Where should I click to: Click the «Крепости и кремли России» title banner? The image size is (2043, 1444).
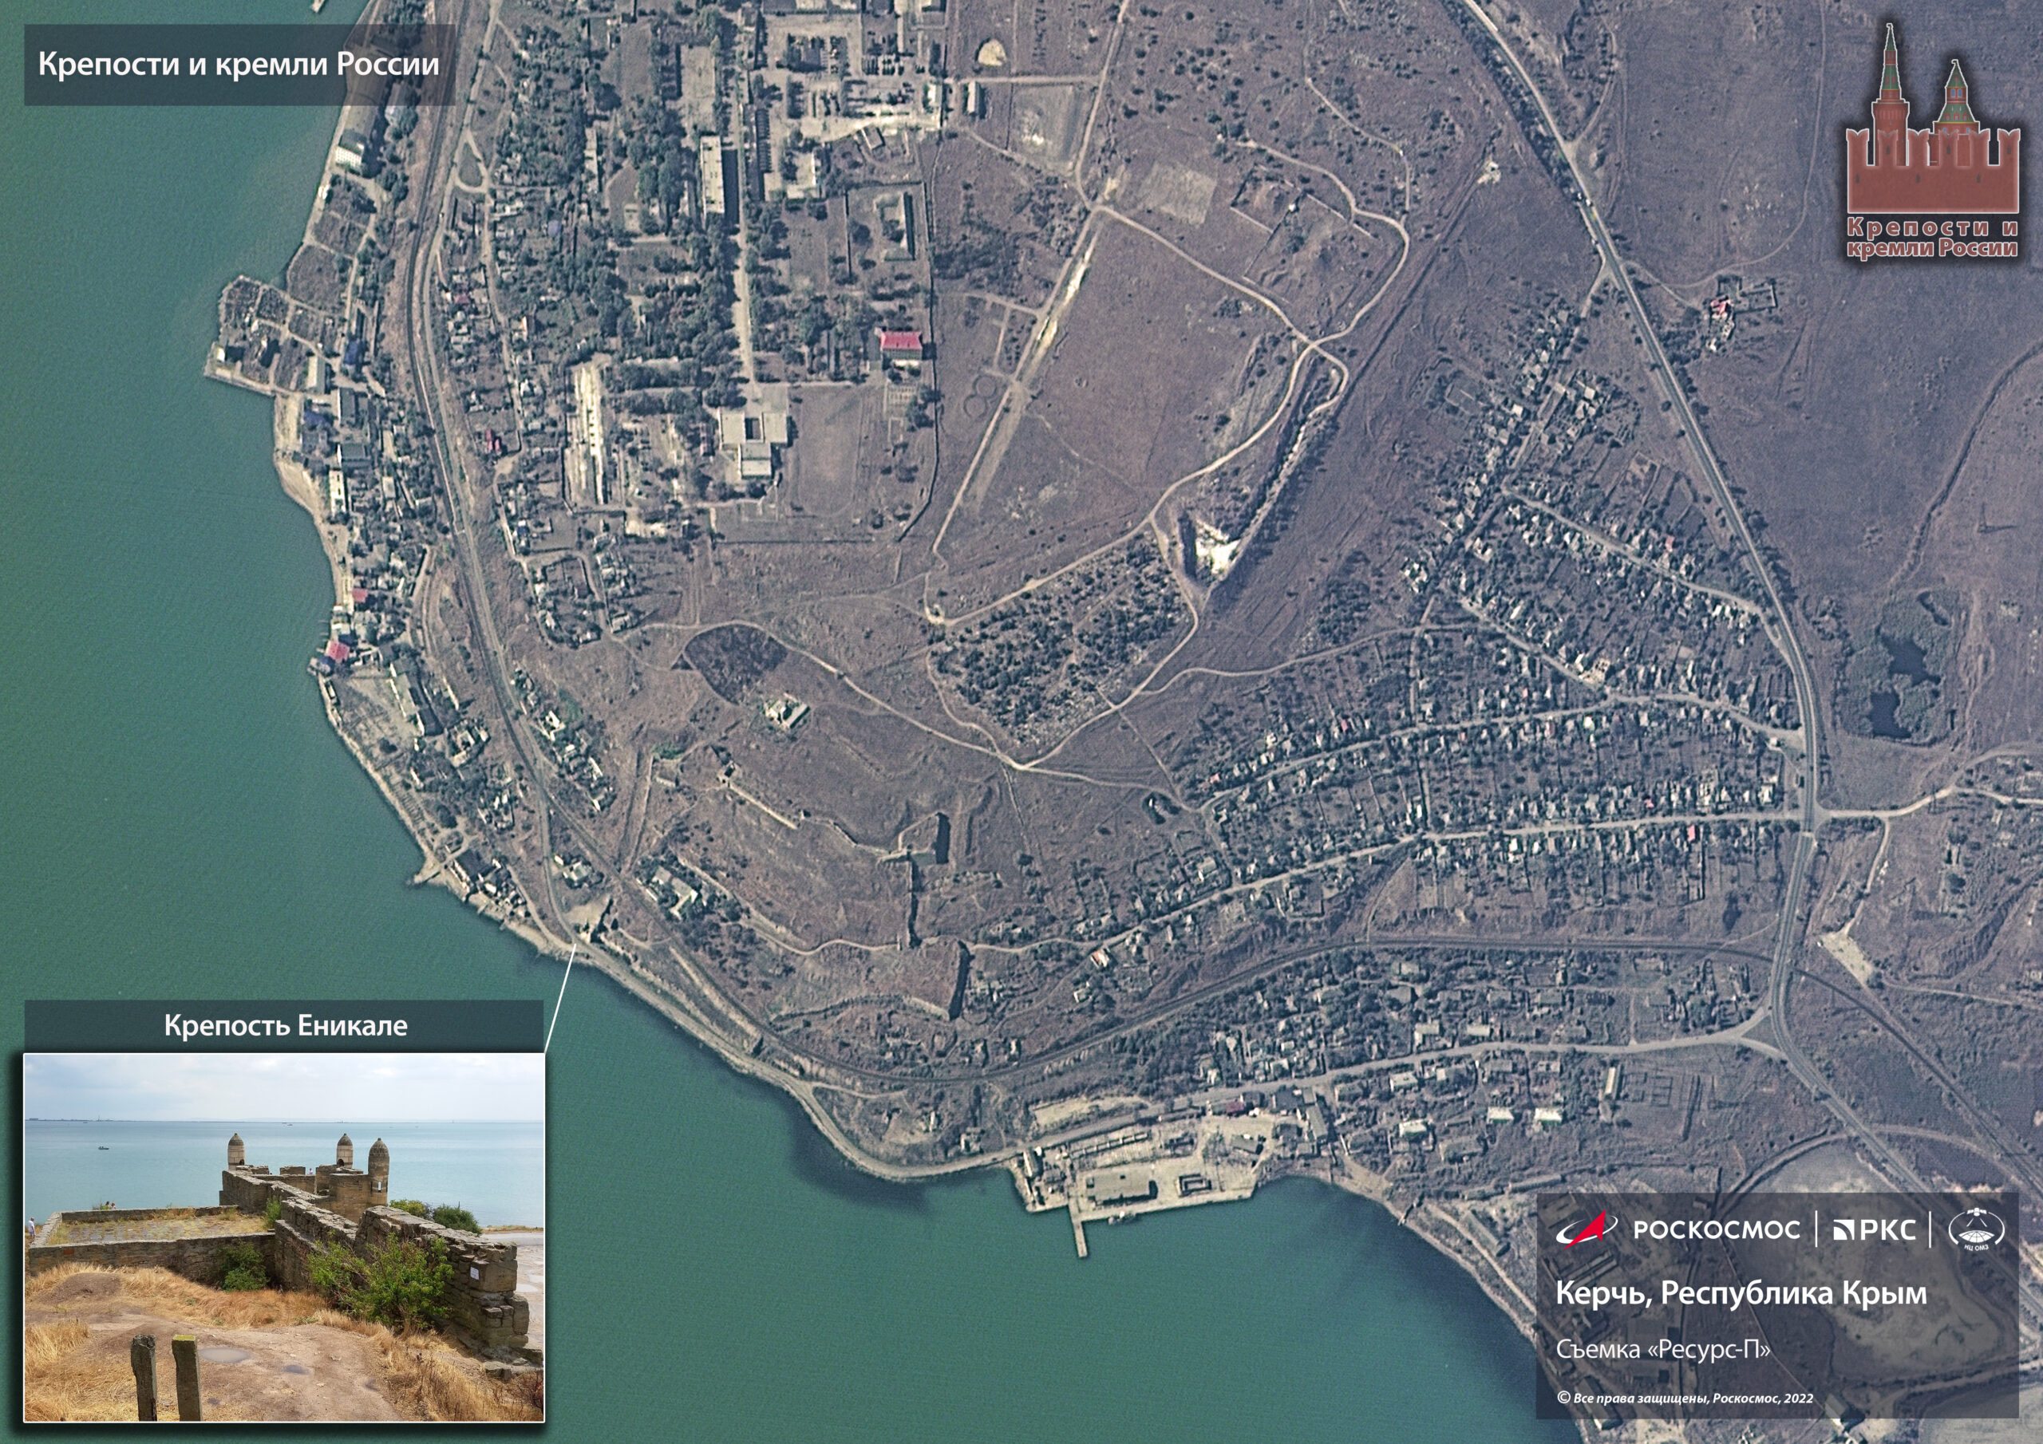click(239, 65)
